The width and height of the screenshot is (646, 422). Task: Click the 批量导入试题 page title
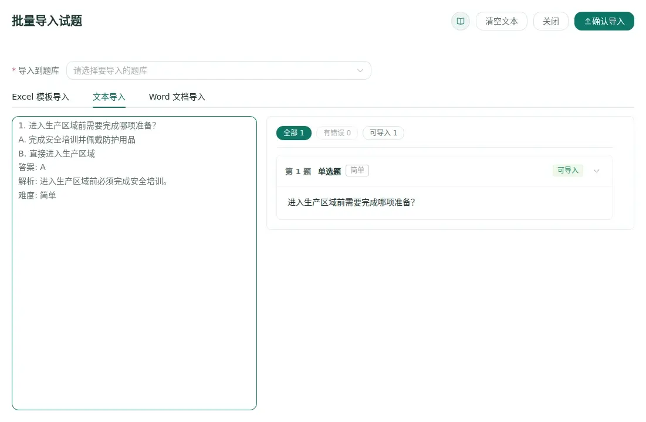coord(47,21)
